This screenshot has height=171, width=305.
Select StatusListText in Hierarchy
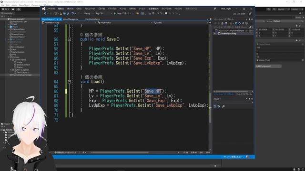pos(23,65)
